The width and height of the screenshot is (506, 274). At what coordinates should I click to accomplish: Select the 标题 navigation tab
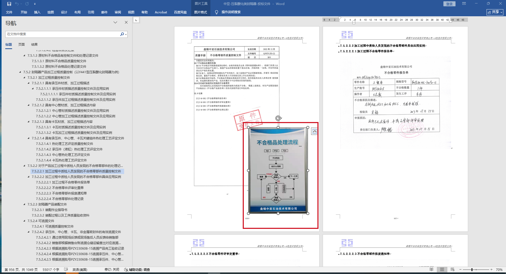[x=9, y=45]
